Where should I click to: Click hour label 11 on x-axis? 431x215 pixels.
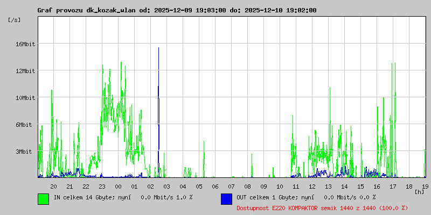click(x=296, y=187)
